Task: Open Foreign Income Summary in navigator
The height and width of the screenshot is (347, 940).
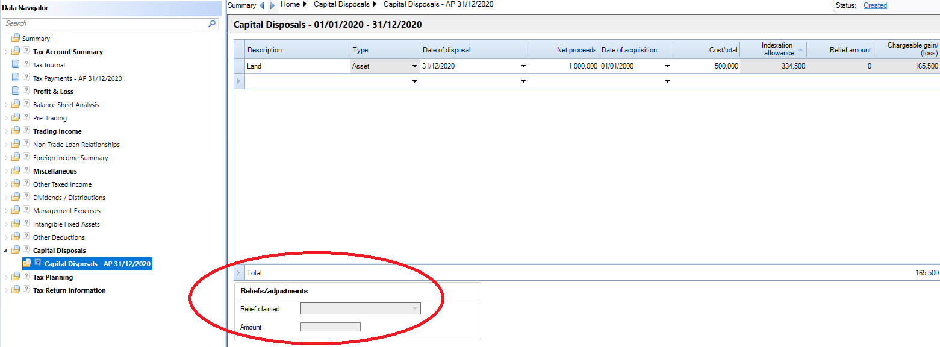Action: [x=70, y=158]
